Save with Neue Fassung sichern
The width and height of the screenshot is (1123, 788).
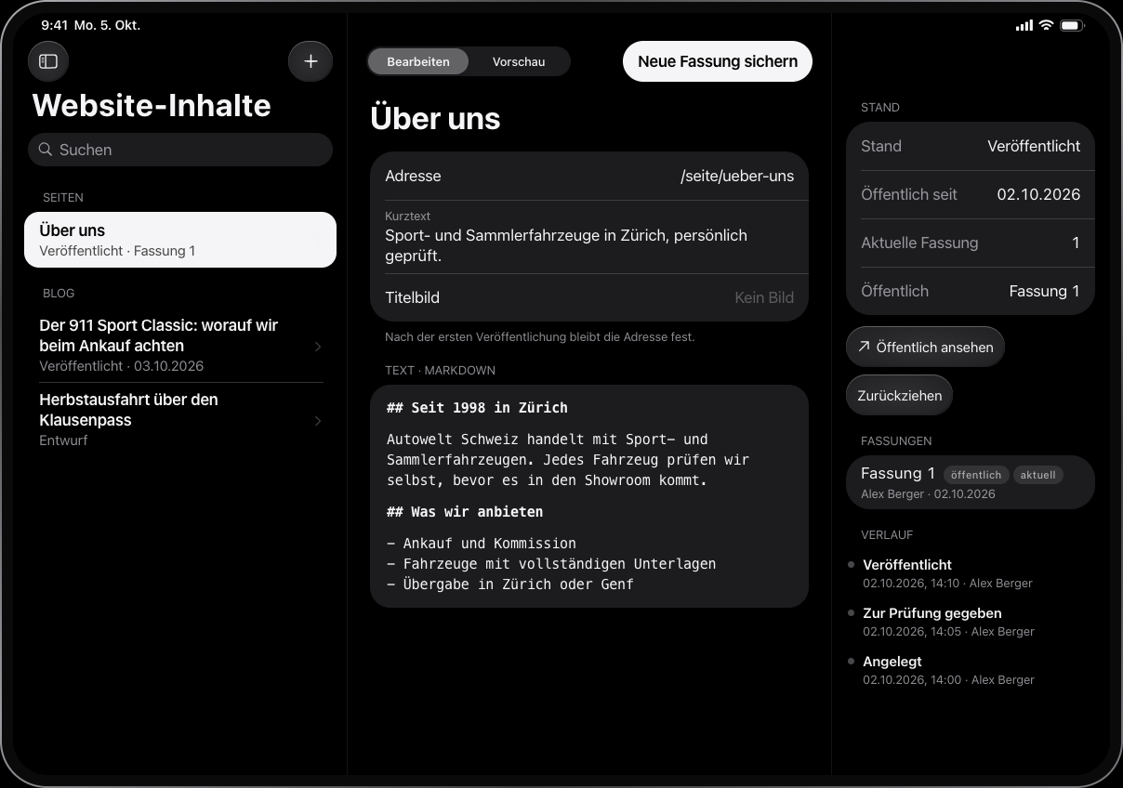(x=718, y=61)
